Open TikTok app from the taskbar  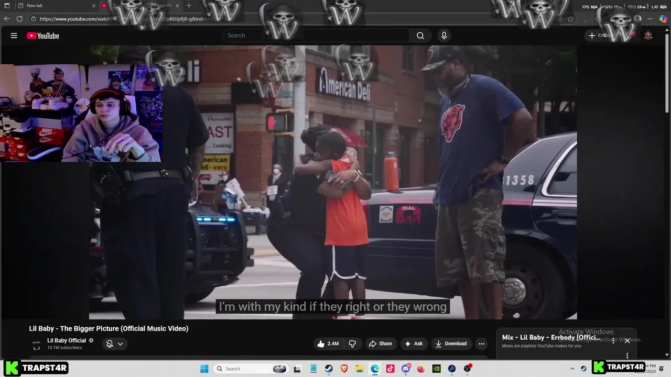pos(390,369)
